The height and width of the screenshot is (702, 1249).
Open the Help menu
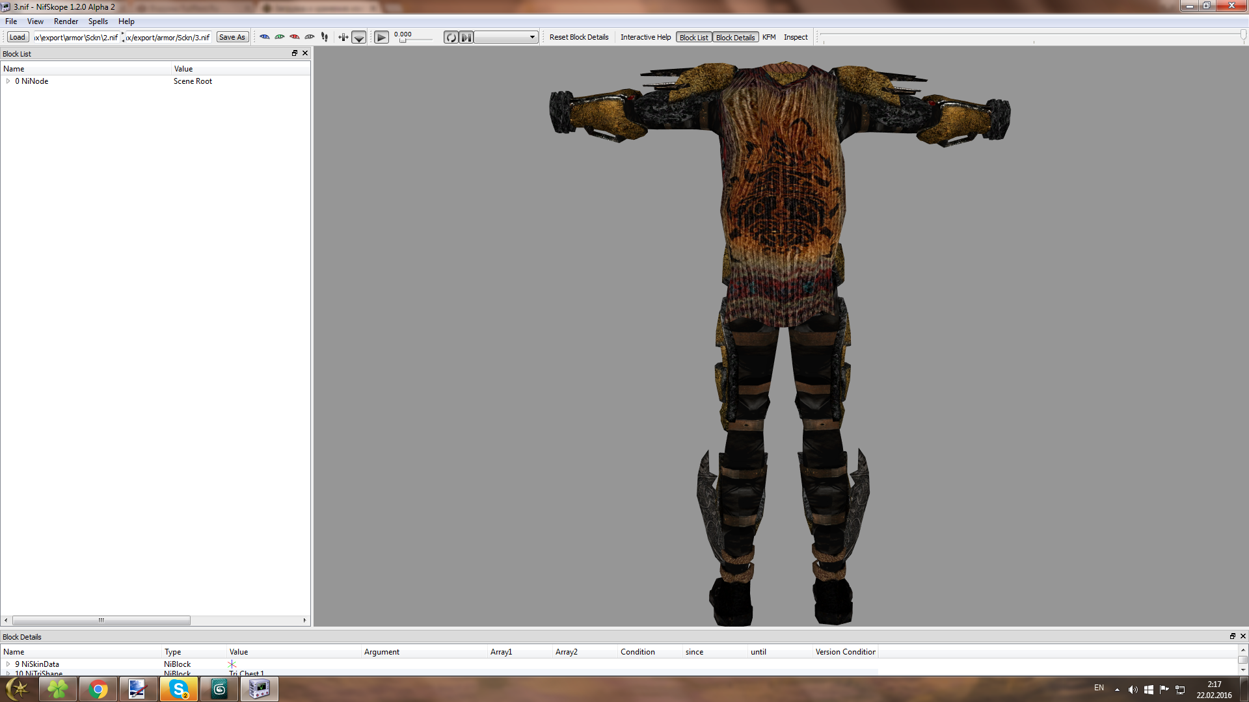tap(126, 21)
